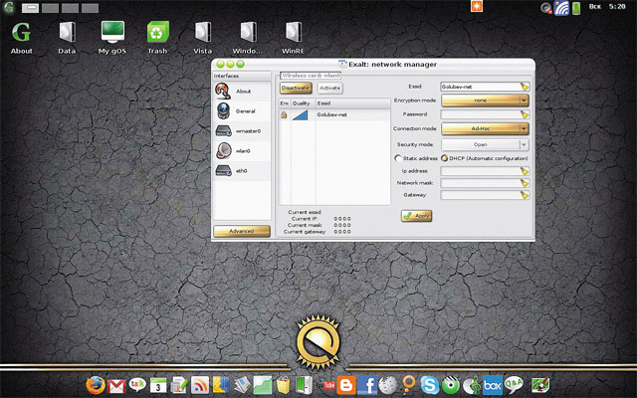
Task: Open the box dock icon
Action: tap(493, 385)
